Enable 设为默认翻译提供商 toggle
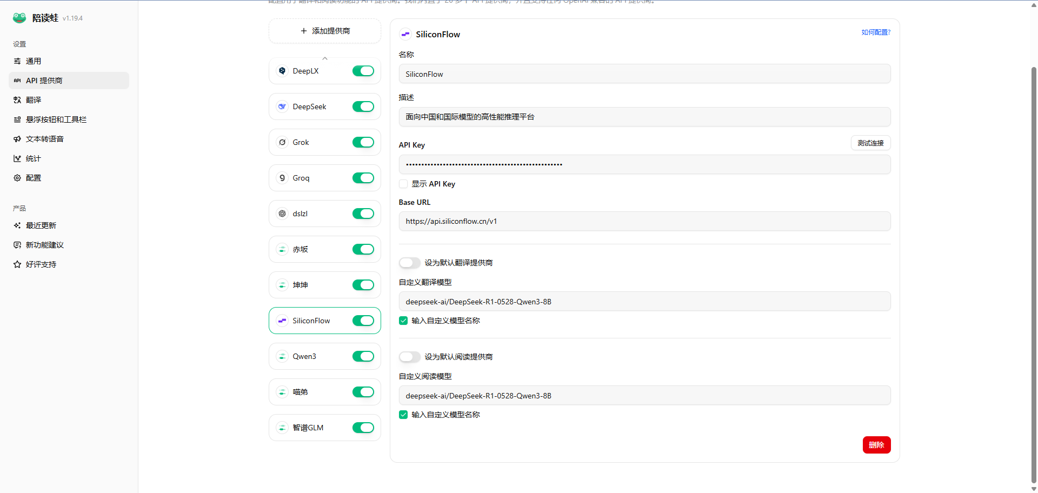This screenshot has width=1038, height=493. pyautogui.click(x=409, y=263)
